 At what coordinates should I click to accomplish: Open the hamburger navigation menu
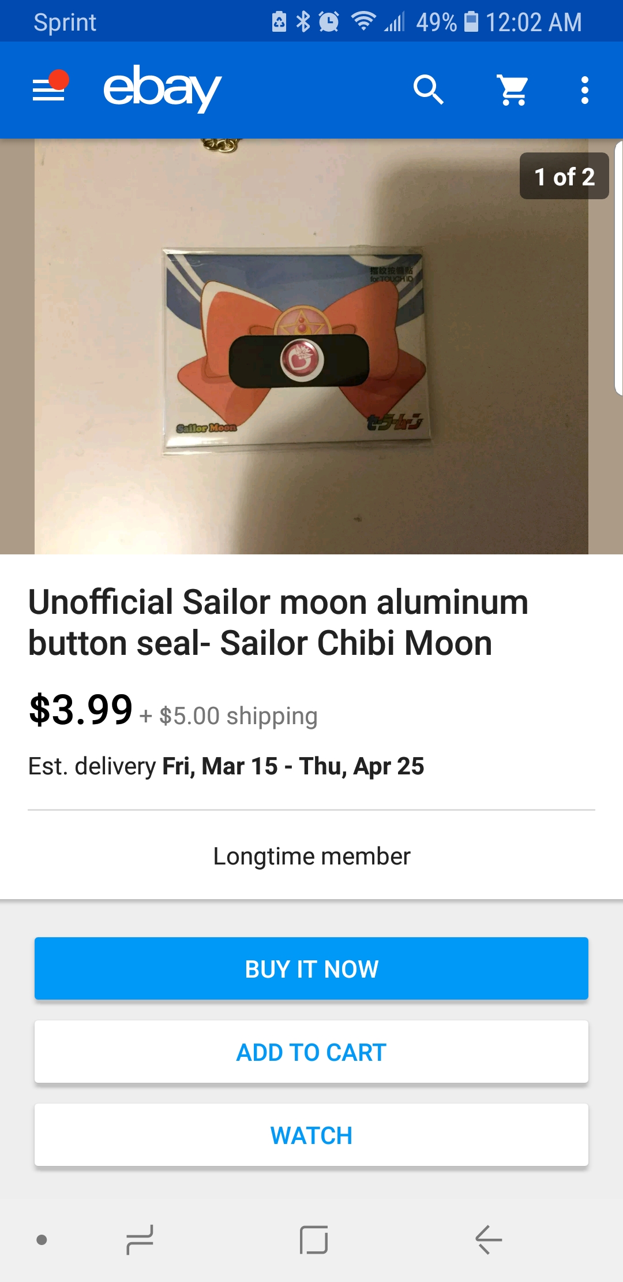pyautogui.click(x=48, y=91)
